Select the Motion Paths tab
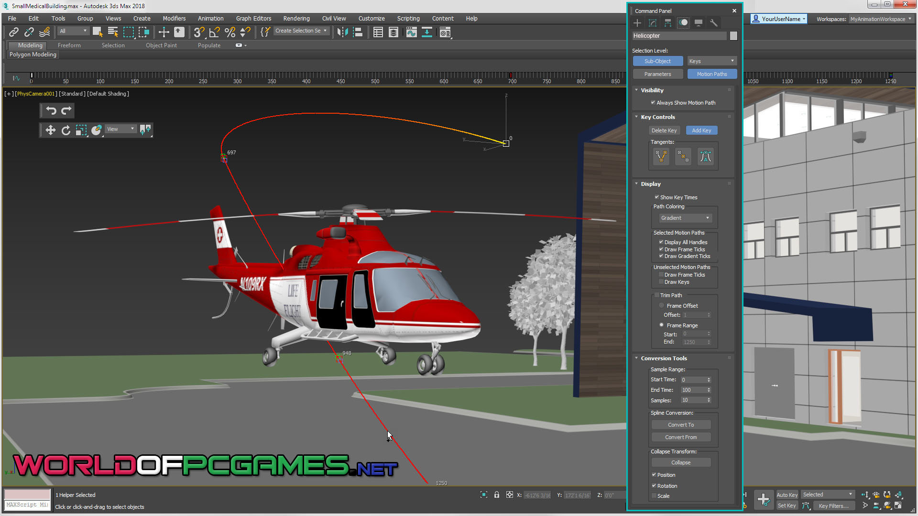The width and height of the screenshot is (918, 516). [710, 74]
